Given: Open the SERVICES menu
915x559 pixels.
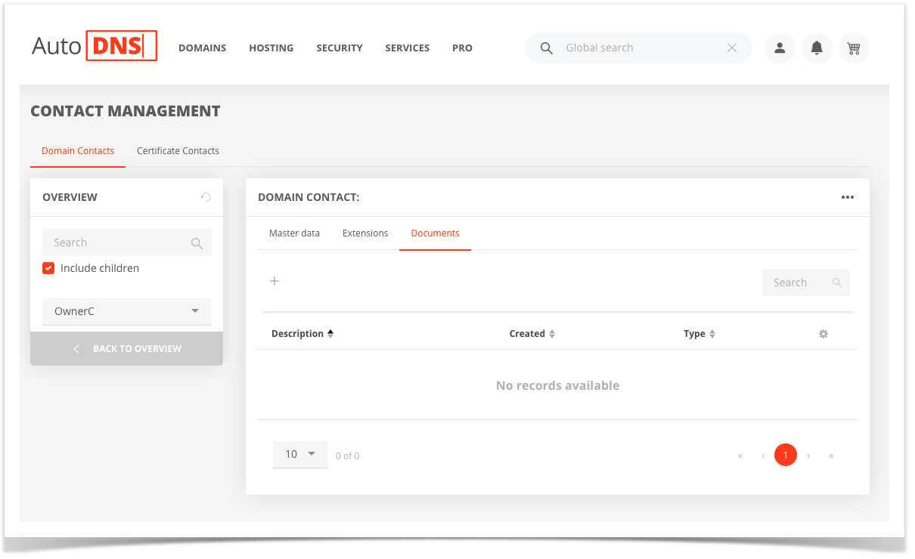Looking at the screenshot, I should (x=408, y=48).
